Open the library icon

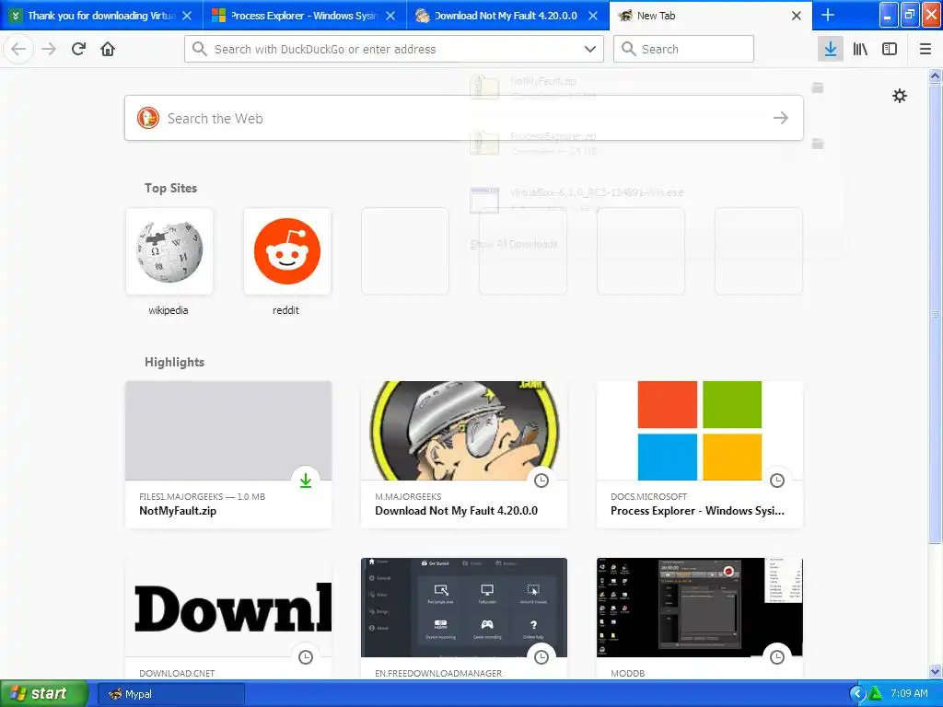[x=860, y=49]
